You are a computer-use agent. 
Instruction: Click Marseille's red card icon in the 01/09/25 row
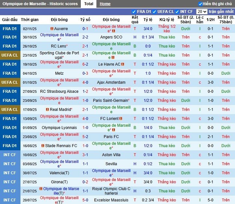(114, 130)
